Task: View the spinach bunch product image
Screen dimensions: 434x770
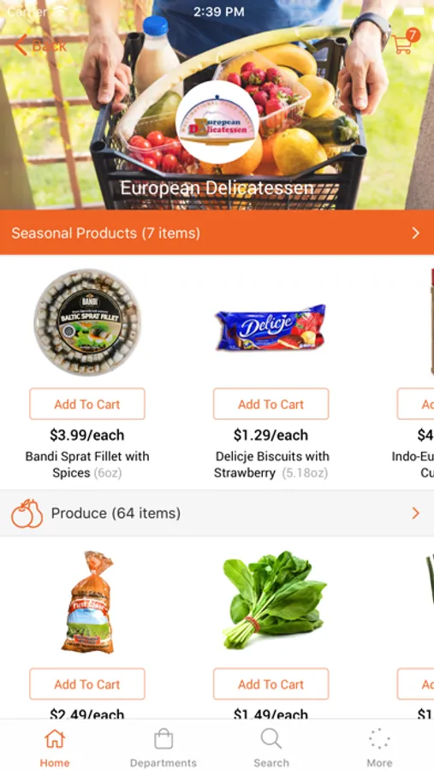Action: [x=274, y=600]
